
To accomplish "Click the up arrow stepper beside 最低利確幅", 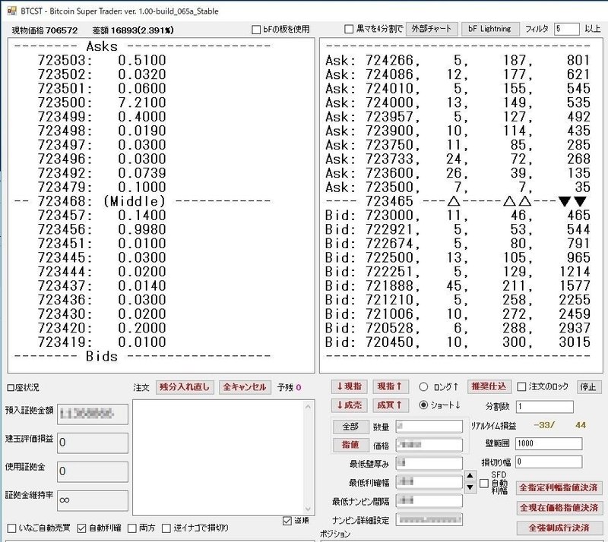I will pos(470,475).
